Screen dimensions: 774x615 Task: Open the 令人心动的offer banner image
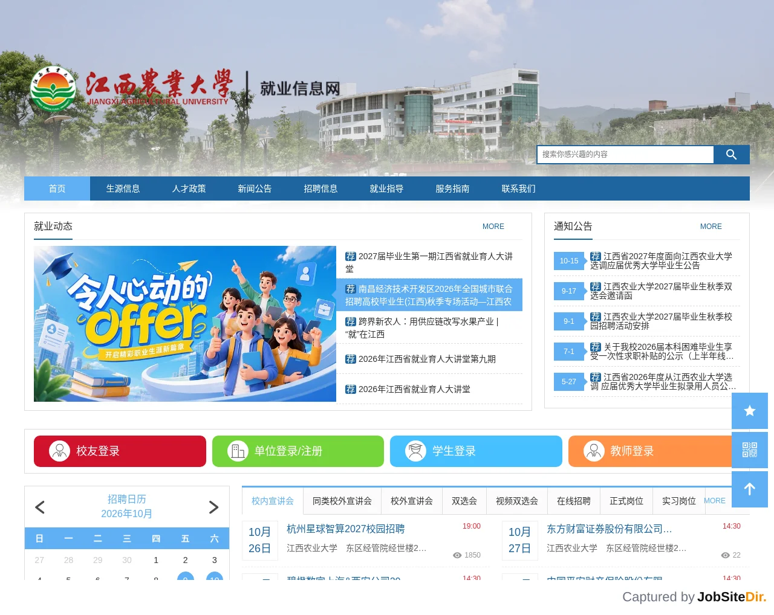click(185, 324)
